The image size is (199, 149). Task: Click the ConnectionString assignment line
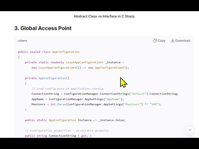[105, 94]
